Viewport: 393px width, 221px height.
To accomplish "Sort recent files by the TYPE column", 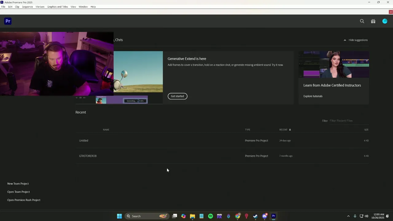I will (x=247, y=130).
